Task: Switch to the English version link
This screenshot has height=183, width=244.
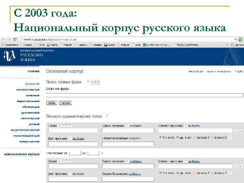Action: (x=239, y=72)
